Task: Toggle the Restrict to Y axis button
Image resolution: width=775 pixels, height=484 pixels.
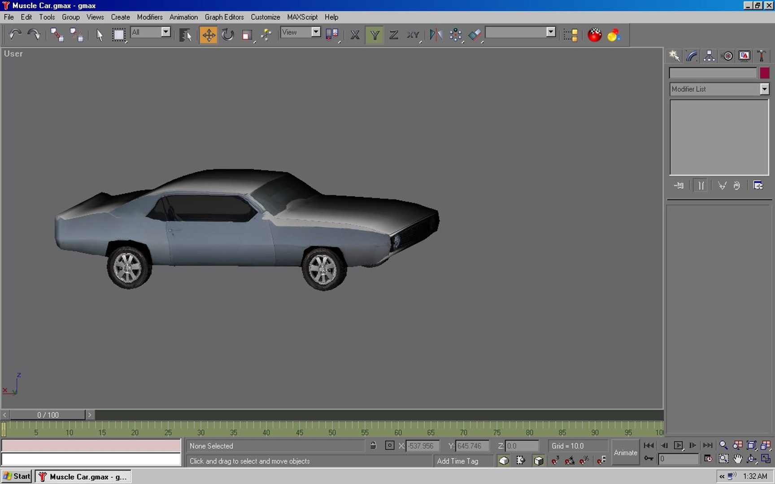Action: click(x=374, y=35)
